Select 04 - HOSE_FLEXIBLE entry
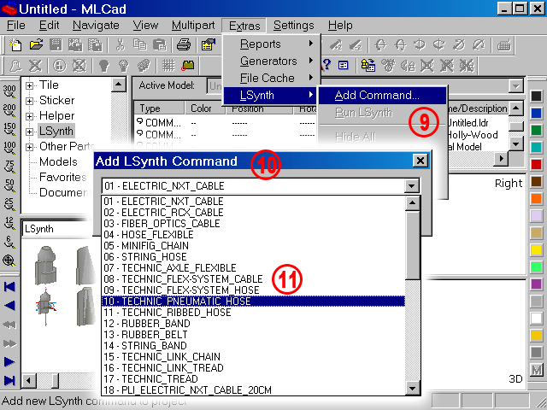 [x=253, y=235]
